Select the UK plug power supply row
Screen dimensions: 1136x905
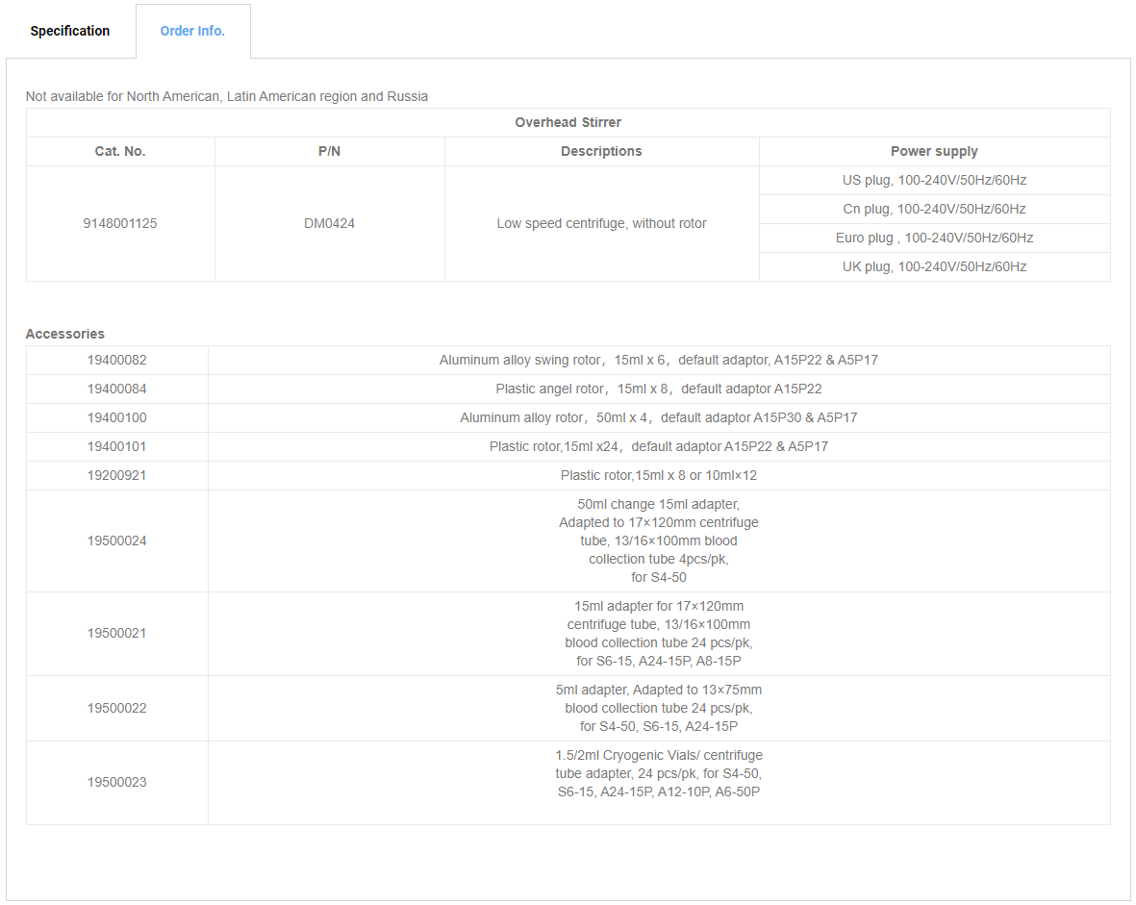point(935,266)
